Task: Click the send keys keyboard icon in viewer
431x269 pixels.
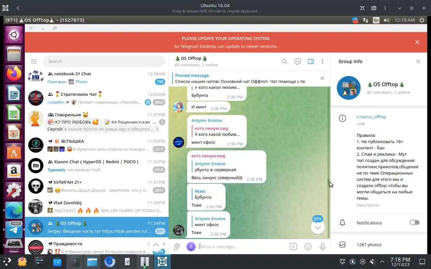Action: (x=374, y=8)
